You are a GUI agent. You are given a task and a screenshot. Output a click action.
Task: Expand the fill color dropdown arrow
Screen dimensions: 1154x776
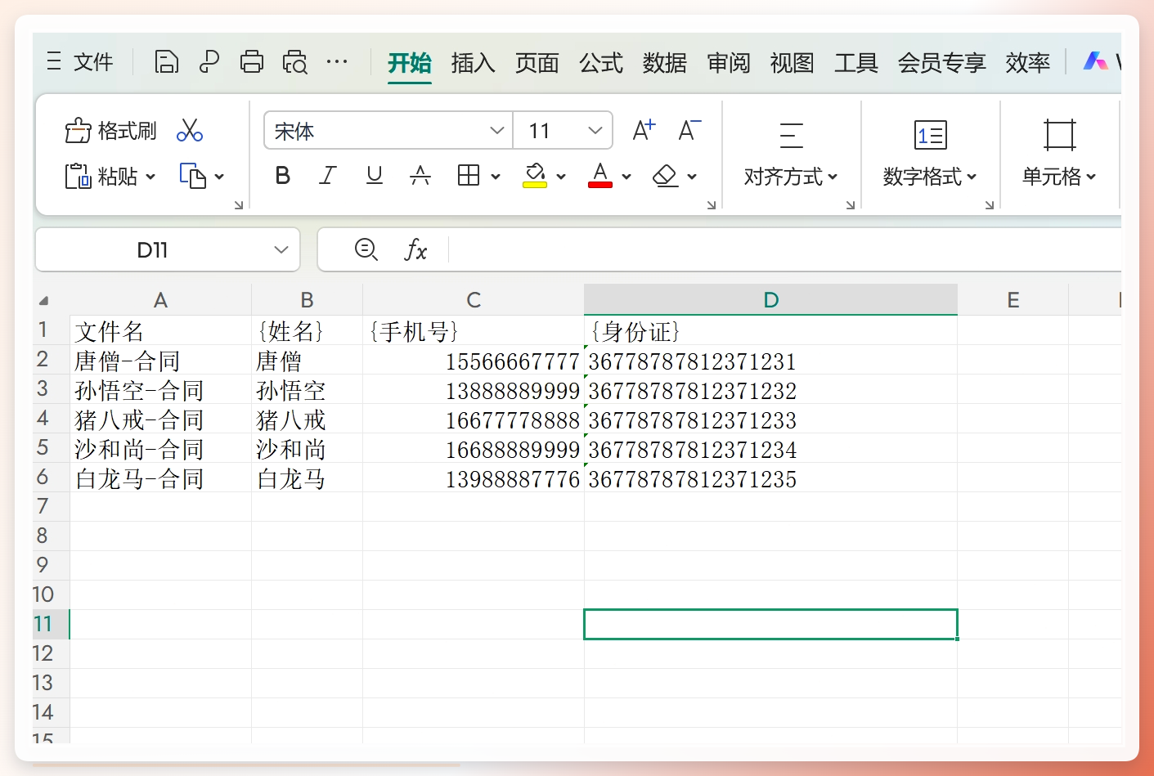point(561,177)
